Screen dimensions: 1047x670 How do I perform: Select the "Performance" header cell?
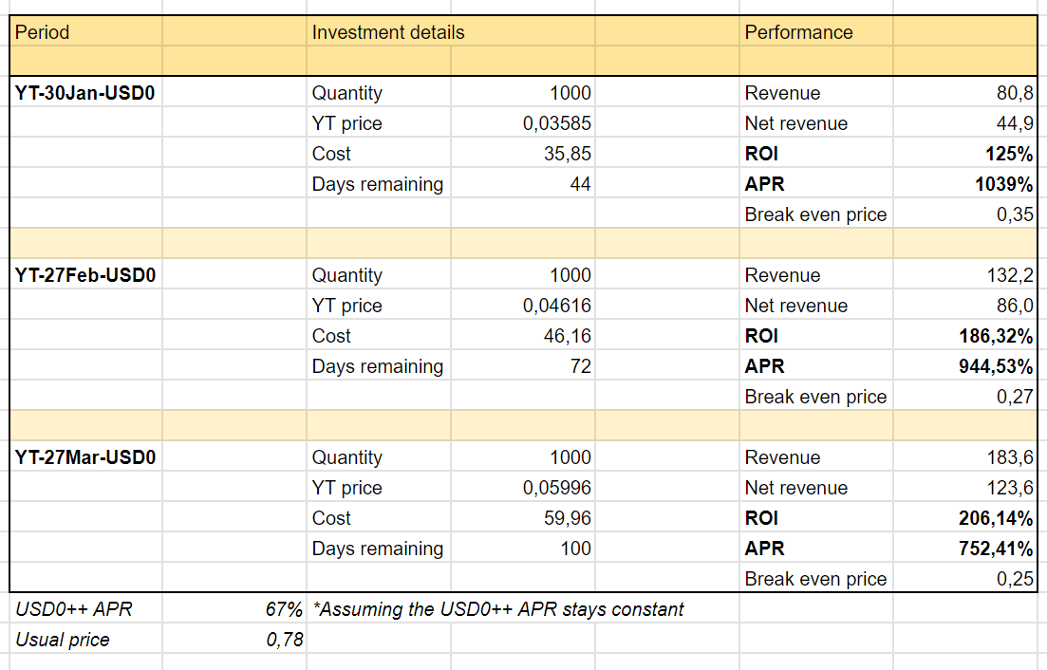798,32
